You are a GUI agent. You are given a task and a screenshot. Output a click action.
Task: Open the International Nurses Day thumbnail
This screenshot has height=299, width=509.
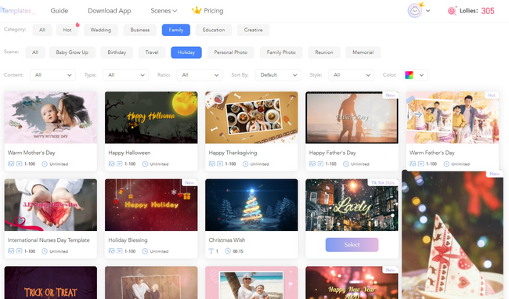click(x=51, y=205)
